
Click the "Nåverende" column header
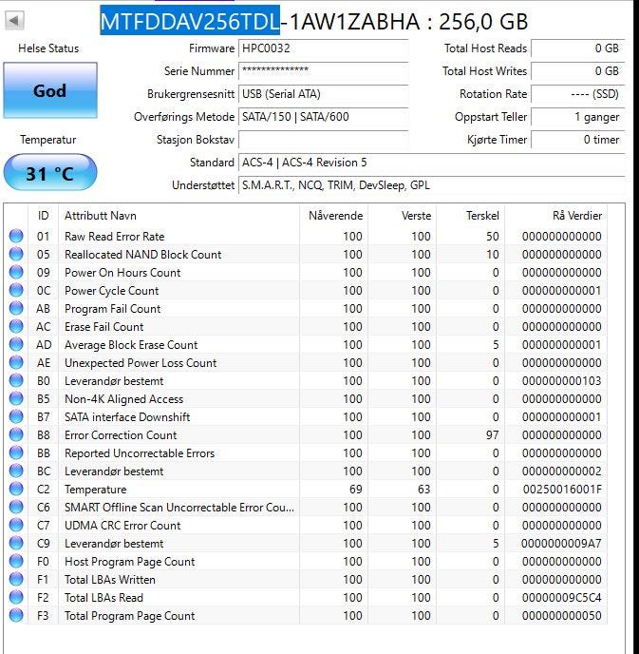tap(335, 216)
